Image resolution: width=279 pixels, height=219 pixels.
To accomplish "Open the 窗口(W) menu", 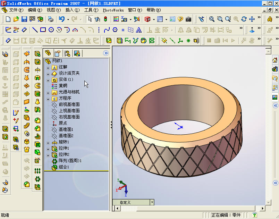I will click(135, 10).
